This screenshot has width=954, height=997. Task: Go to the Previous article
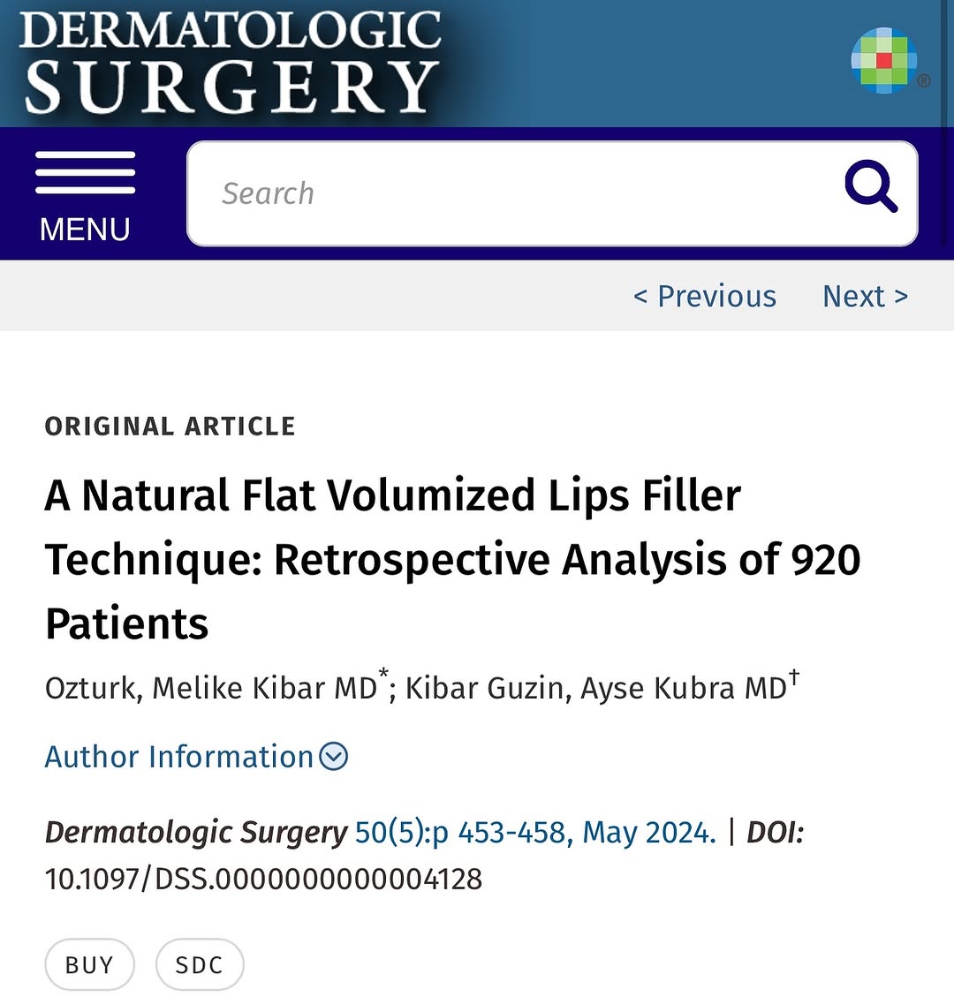pyautogui.click(x=705, y=297)
